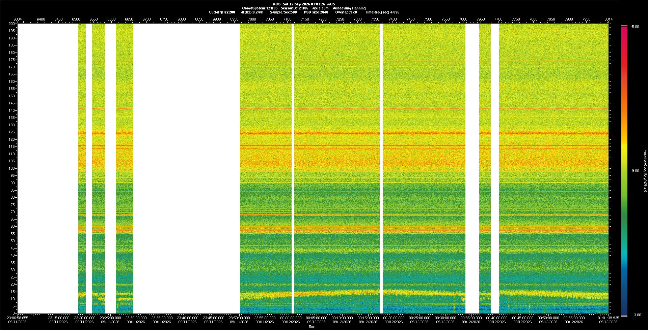Select the Cutoff(Hz):200 parameter text
The height and width of the screenshot is (330, 648).
pos(222,12)
